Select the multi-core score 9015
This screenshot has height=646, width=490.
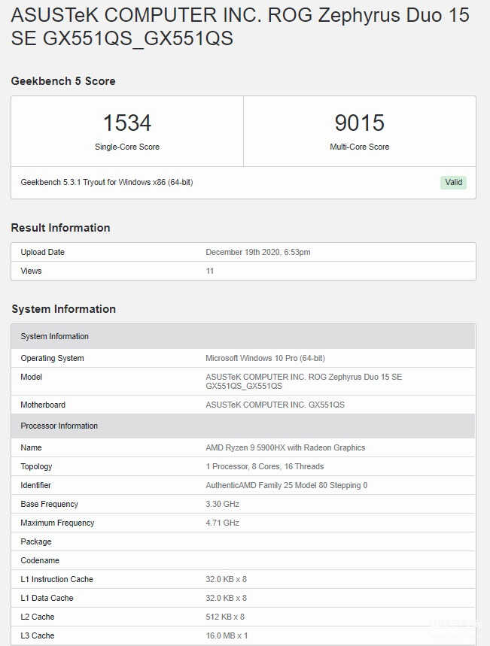359,123
